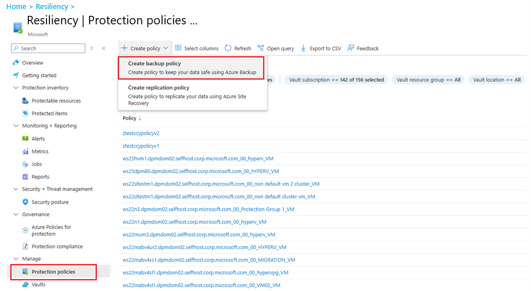Click the Security posture shield icon
531x291 pixels.
pyautogui.click(x=26, y=202)
